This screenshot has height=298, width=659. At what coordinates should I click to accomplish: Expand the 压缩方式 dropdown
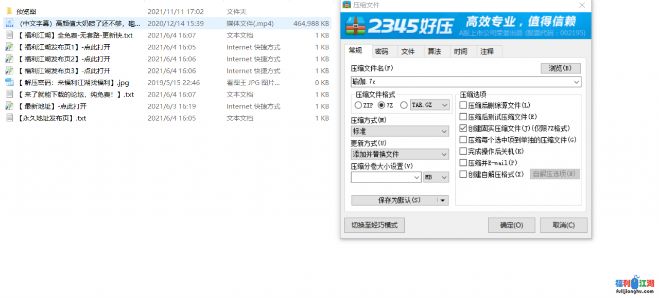[x=400, y=132]
